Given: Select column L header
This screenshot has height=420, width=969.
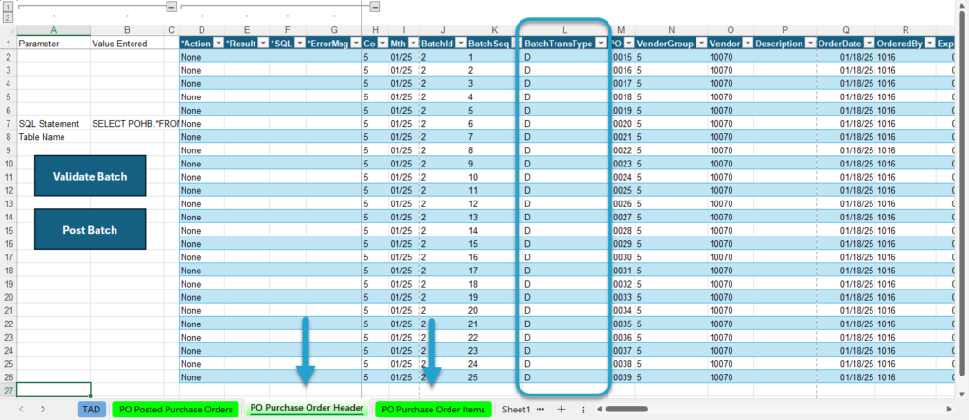Looking at the screenshot, I should [x=564, y=29].
